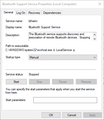The width and height of the screenshot is (104, 120).
Task: Click the description scroll down arrow
Action: tap(95, 39)
